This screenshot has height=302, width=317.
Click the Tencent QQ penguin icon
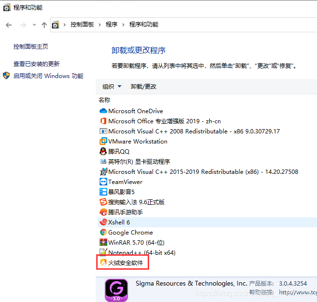point(103,151)
